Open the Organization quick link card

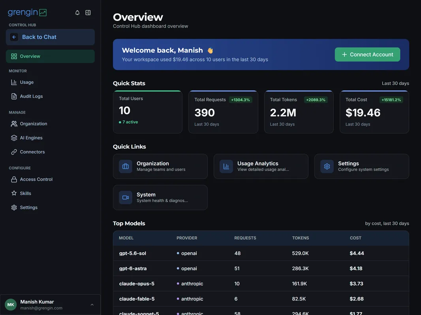[x=160, y=166]
